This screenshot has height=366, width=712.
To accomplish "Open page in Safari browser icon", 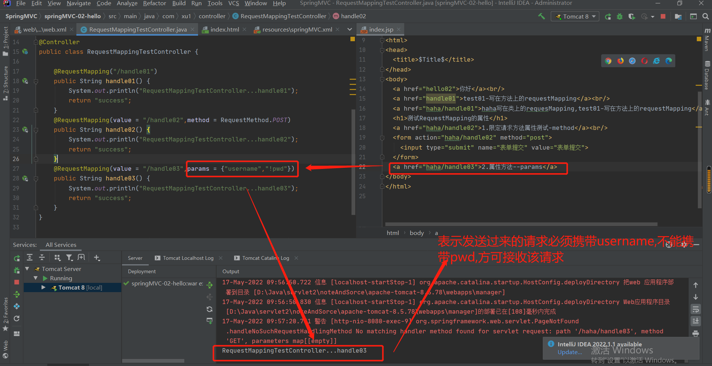I will point(632,61).
